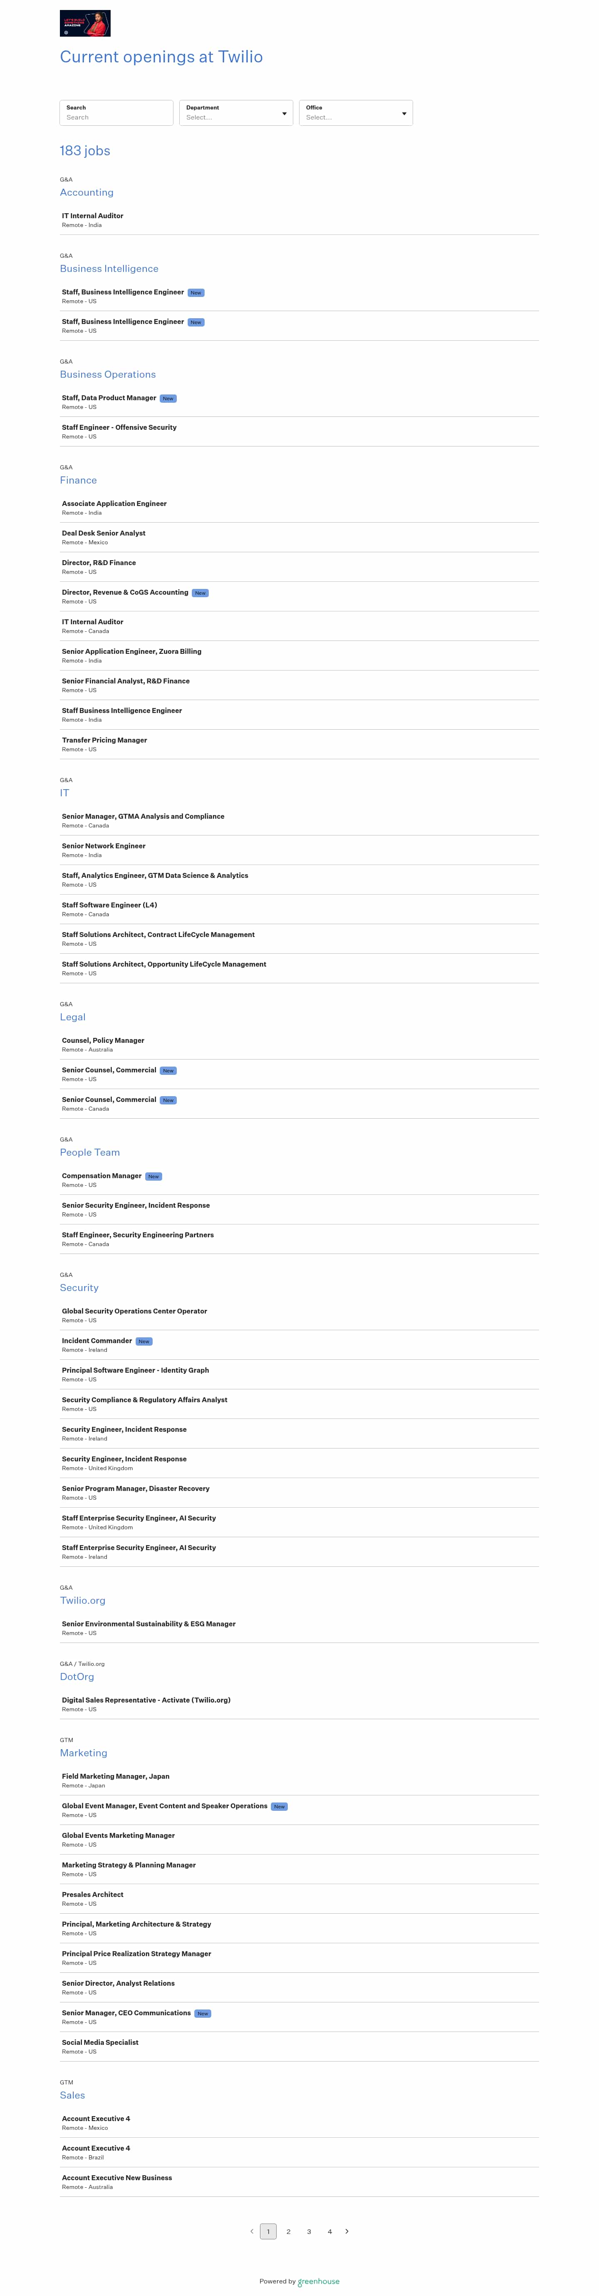599x2296 pixels.
Task: Go to next page using right chevron
Action: (x=347, y=2231)
